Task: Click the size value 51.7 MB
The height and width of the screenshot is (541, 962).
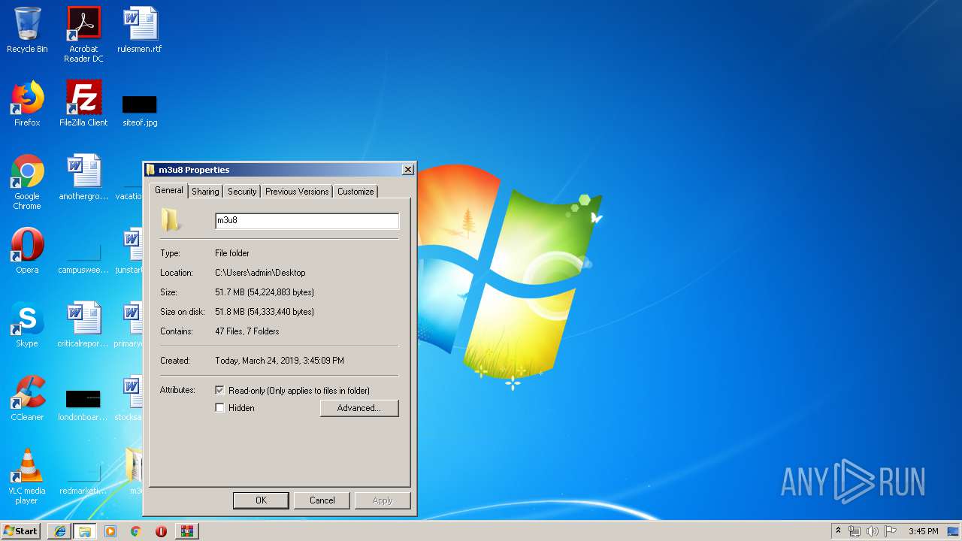Action: [x=265, y=292]
